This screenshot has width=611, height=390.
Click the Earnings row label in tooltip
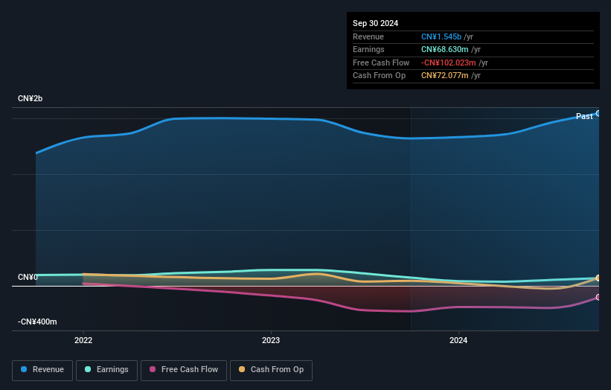pyautogui.click(x=368, y=49)
